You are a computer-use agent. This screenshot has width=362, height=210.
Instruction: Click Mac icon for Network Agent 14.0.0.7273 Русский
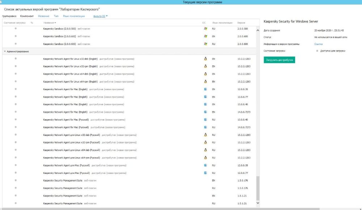[x=206, y=127]
